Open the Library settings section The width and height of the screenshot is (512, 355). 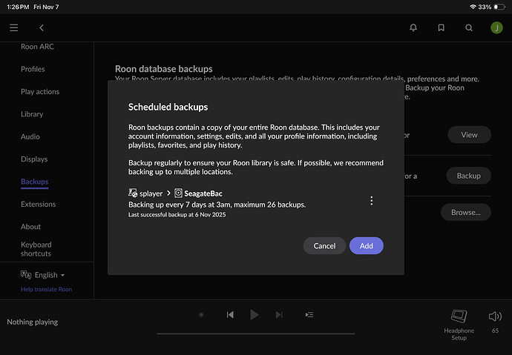click(x=32, y=114)
